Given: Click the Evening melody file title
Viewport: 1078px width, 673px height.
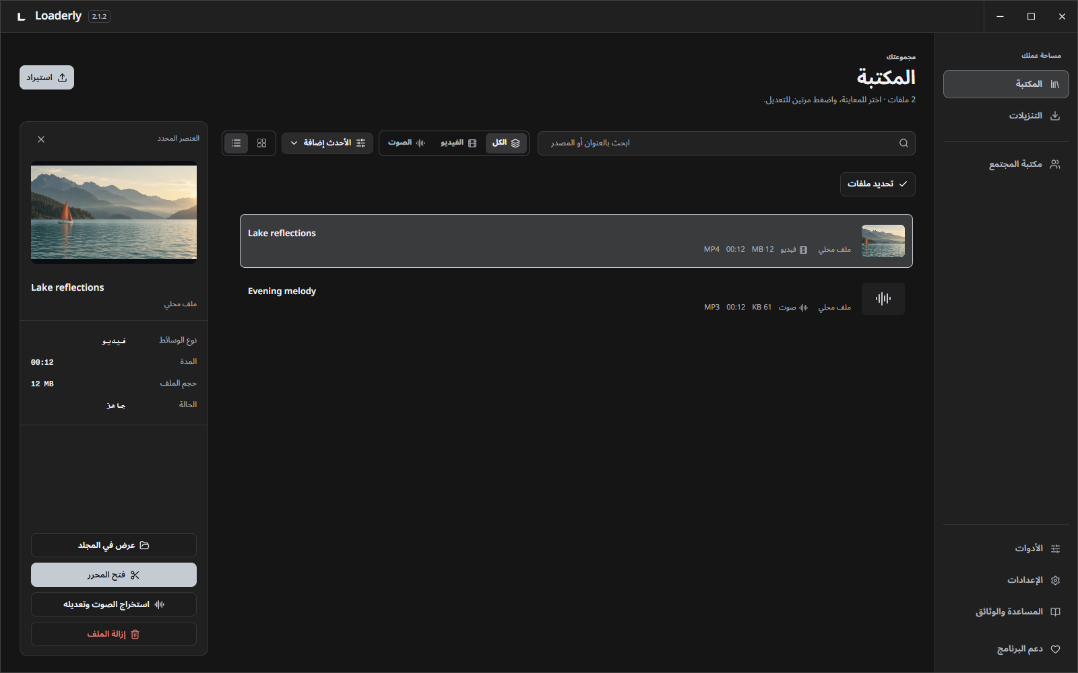Looking at the screenshot, I should click(282, 291).
